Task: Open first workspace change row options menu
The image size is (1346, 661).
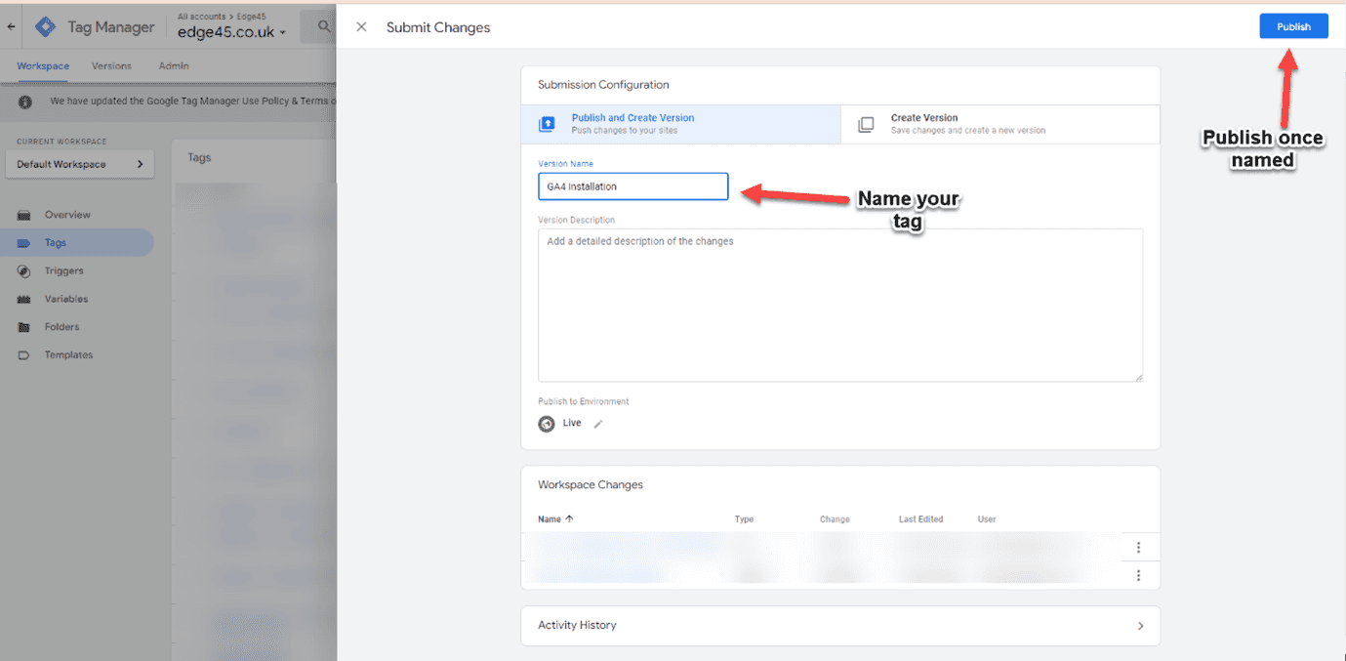Action: 1138,548
